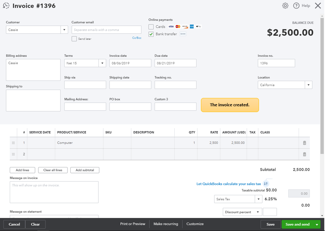Delete line 2 with trash icon
This screenshot has width=325, height=231.
click(x=304, y=154)
